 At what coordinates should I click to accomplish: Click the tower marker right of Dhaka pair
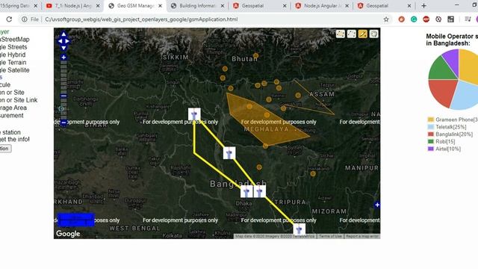pos(259,191)
